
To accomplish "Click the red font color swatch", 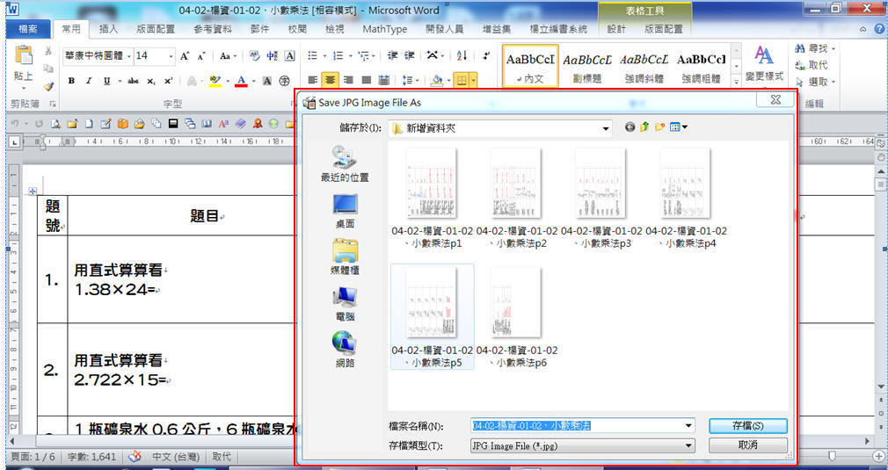I will (x=241, y=80).
